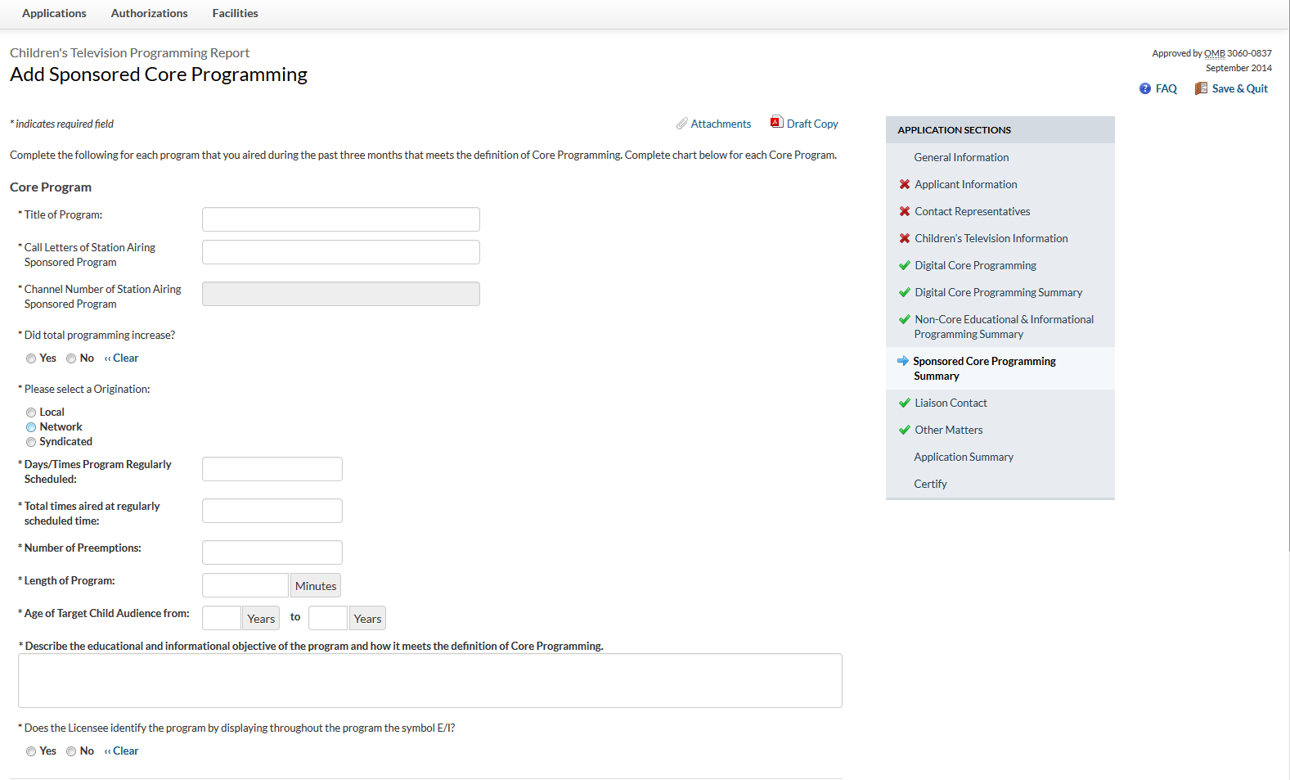Go to the Other Matters section
This screenshot has width=1290, height=780.
[x=949, y=430]
